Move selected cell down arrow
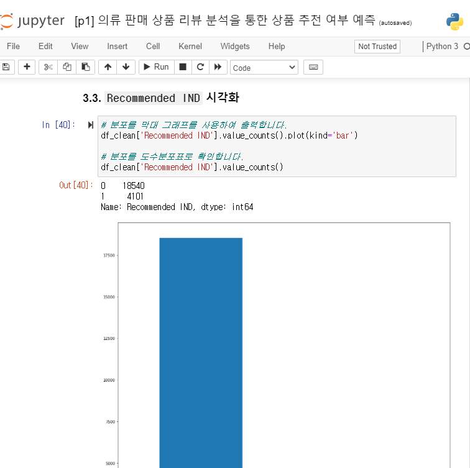 (x=126, y=67)
